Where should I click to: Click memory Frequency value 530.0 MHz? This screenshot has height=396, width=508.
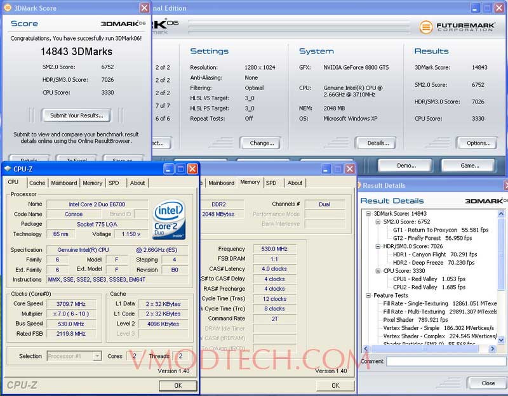274,249
